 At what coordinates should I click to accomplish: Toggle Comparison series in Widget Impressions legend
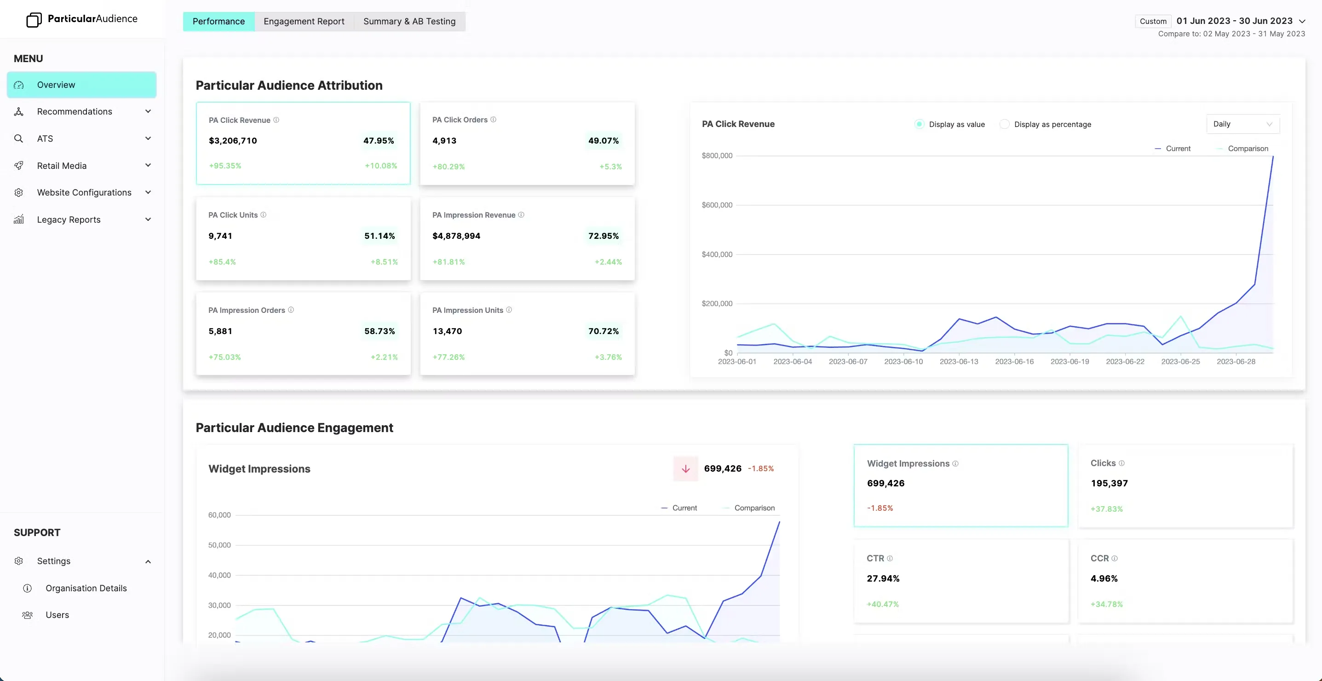click(x=748, y=508)
